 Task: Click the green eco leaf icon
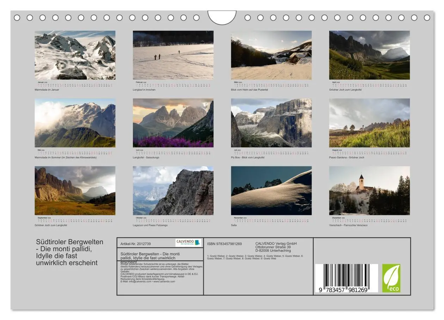pos(391,278)
